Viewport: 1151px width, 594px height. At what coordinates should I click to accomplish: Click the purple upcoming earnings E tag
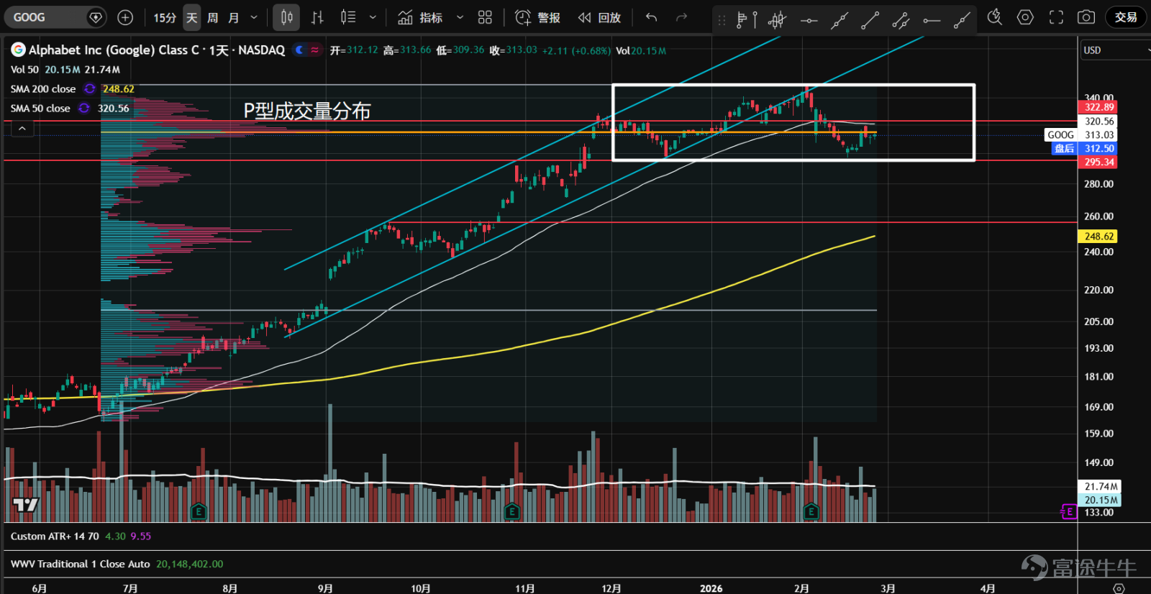pos(1069,512)
